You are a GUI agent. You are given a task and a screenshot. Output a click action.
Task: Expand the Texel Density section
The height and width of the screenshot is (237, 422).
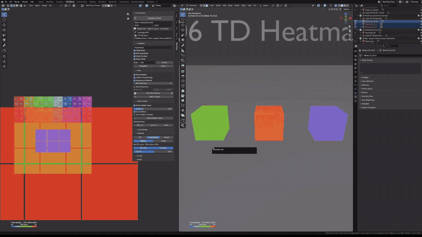point(142,129)
